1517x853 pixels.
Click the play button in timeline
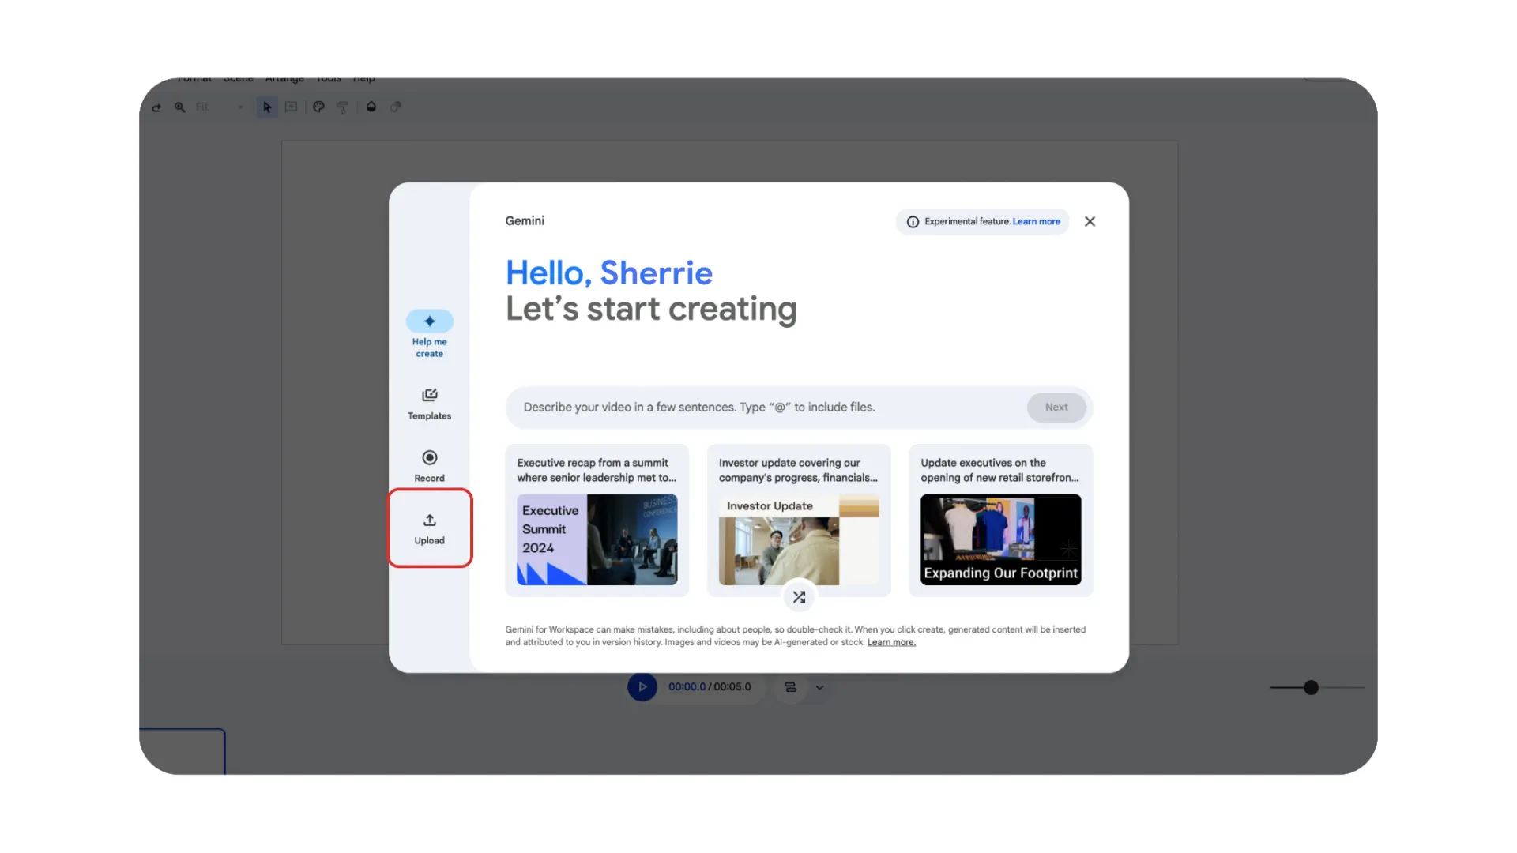click(x=643, y=686)
